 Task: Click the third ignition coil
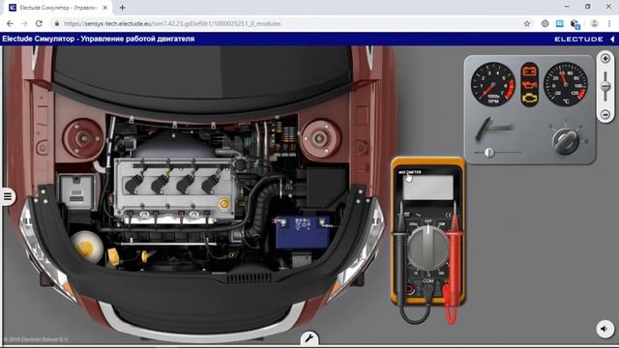(x=186, y=183)
